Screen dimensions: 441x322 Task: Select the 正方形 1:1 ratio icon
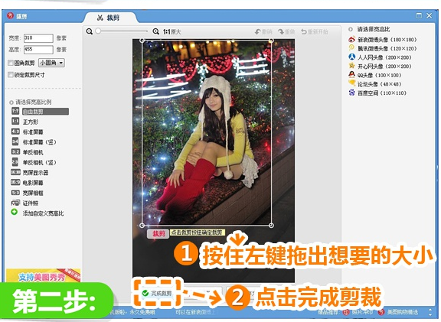coord(15,122)
